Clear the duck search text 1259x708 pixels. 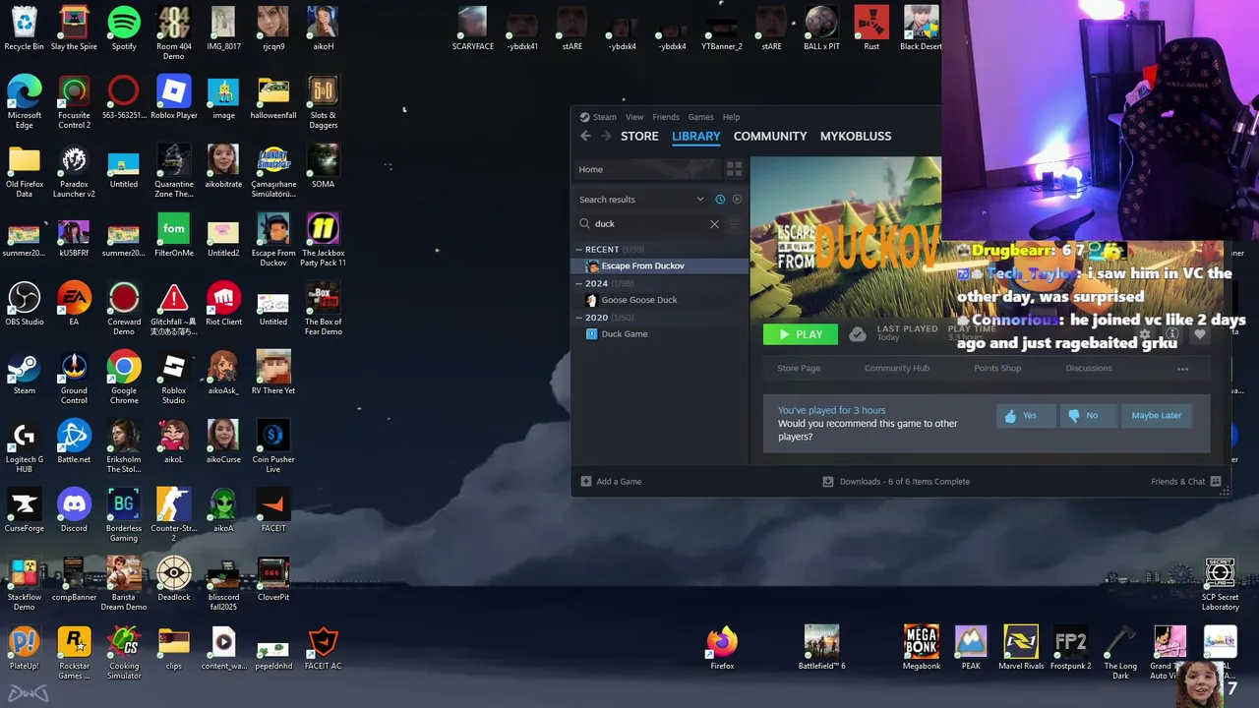point(715,223)
